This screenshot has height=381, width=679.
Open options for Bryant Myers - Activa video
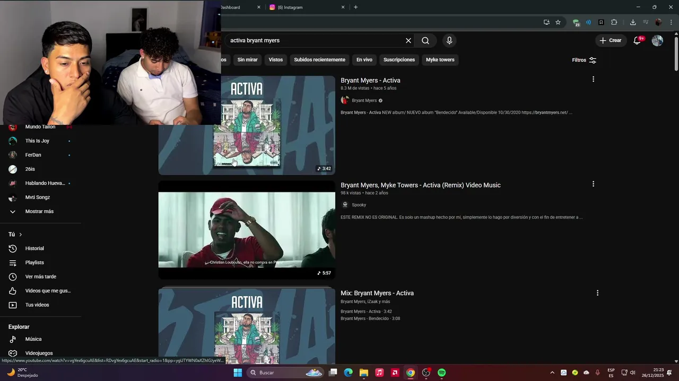pyautogui.click(x=593, y=79)
